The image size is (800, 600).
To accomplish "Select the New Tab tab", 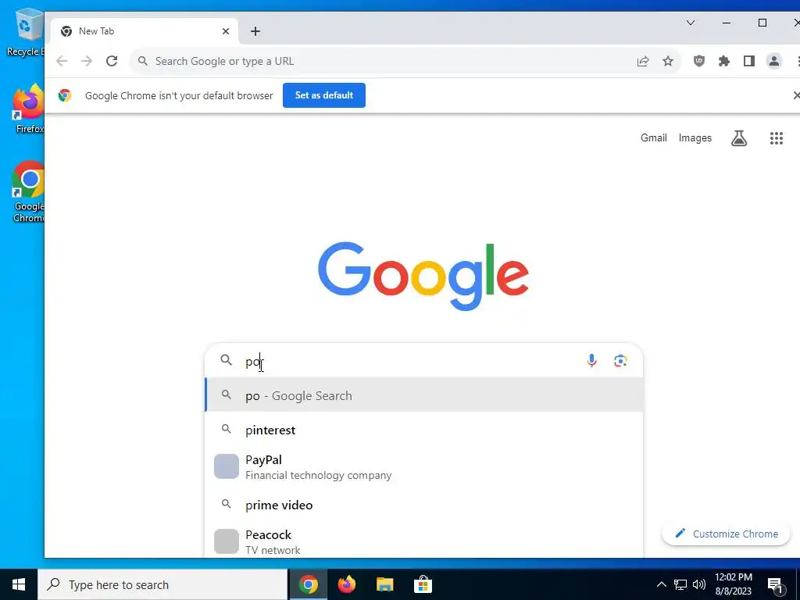I will (x=145, y=31).
